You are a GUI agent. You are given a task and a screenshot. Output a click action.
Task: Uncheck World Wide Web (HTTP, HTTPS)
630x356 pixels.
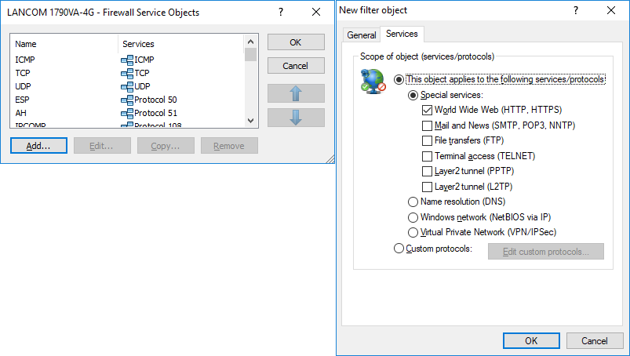click(428, 111)
